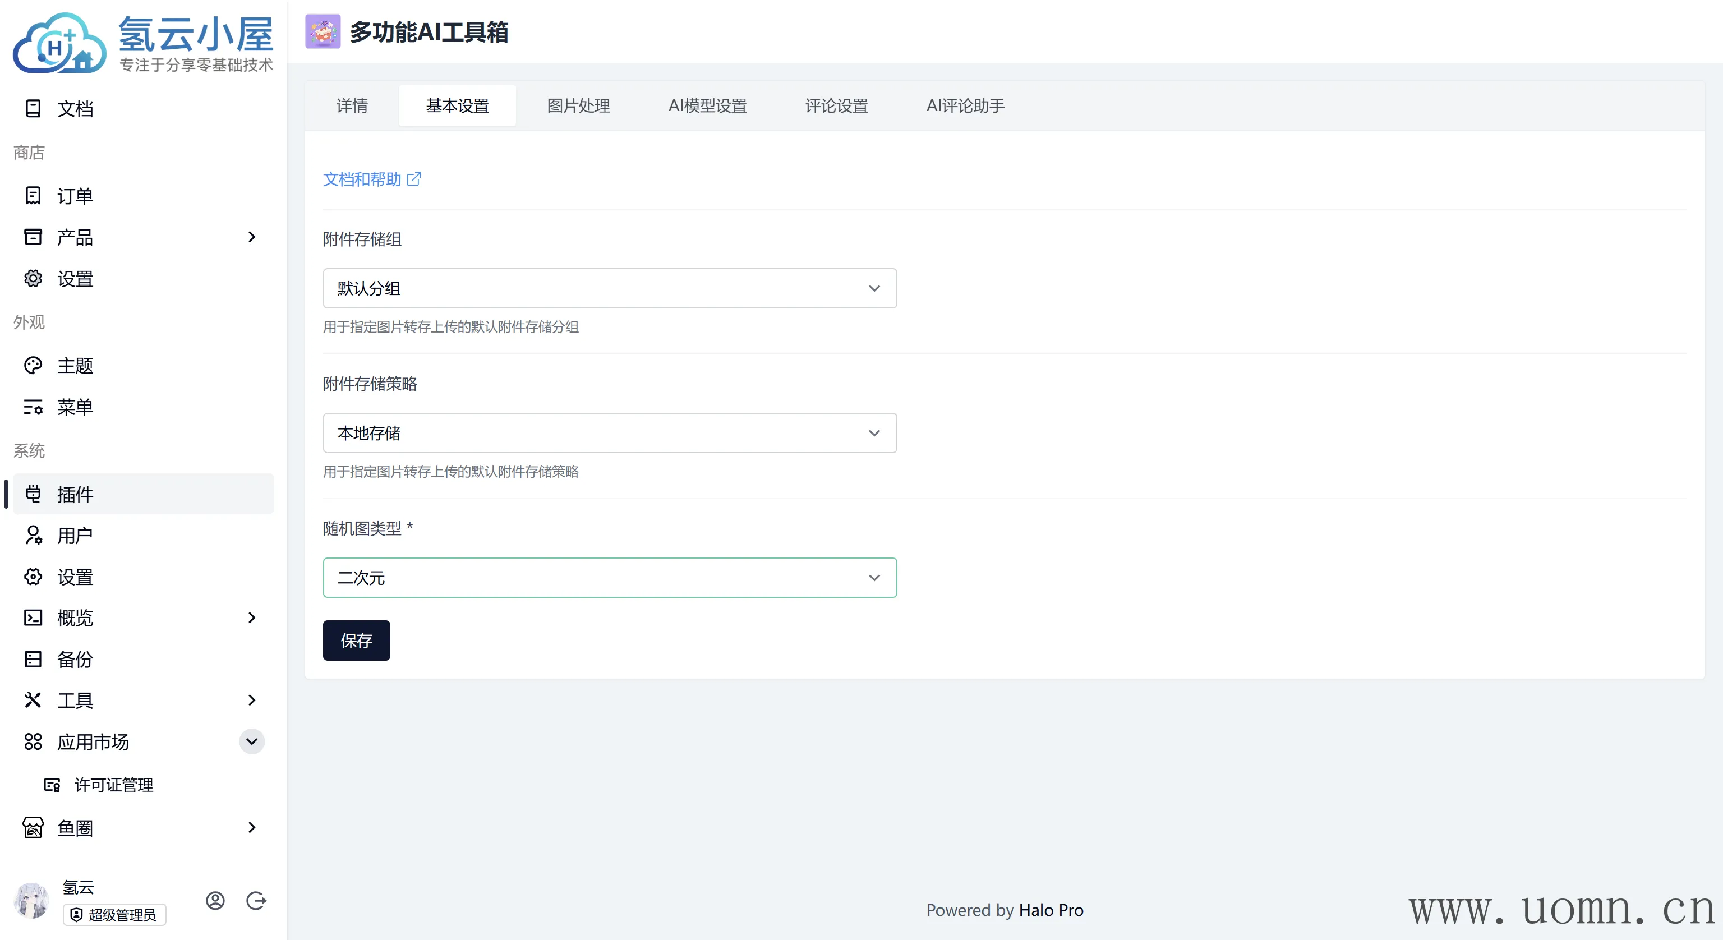Click the 文档 book icon in sidebar
Screen dimensions: 1723x940
pos(33,108)
